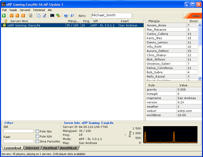Select player Aurora_Zetticci in the list

click(x=172, y=51)
